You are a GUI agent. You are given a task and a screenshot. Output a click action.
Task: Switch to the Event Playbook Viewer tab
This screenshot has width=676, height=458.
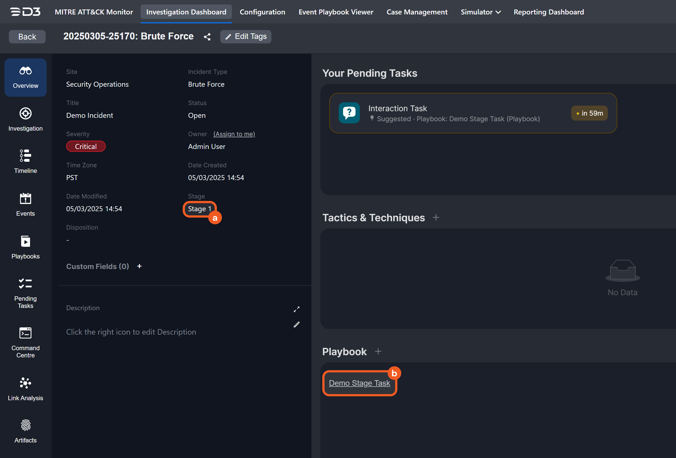tap(336, 12)
